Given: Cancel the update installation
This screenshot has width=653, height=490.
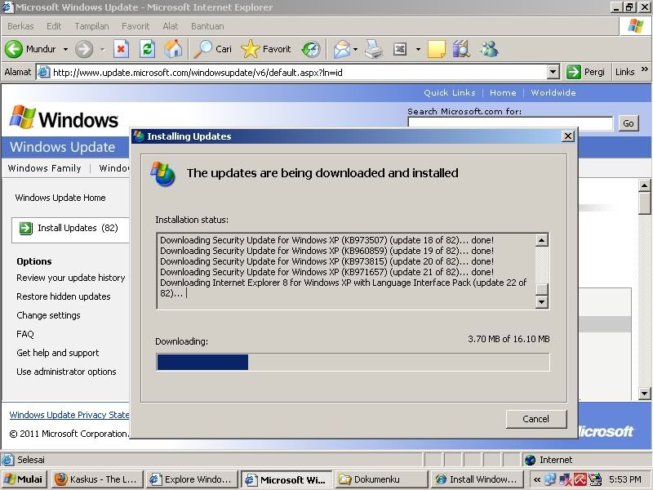Looking at the screenshot, I should 536,419.
